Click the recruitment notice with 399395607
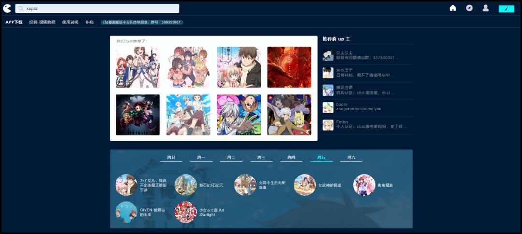 point(142,22)
